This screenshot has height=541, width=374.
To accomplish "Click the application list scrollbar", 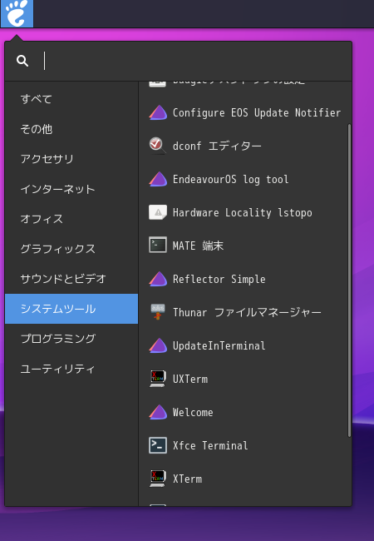I will tap(349, 280).
